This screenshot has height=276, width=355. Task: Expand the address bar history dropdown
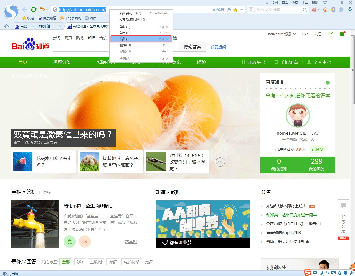(242, 10)
